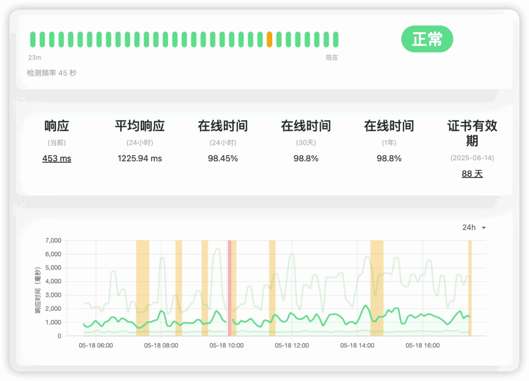Image resolution: width=529 pixels, height=381 pixels.
Task: Click the 平均响应 heading
Action: point(139,126)
